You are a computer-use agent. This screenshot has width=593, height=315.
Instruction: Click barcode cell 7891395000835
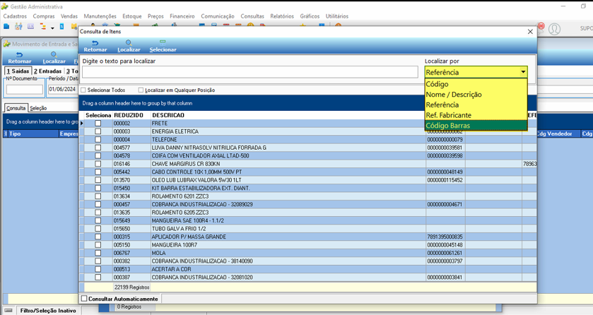tap(445, 237)
